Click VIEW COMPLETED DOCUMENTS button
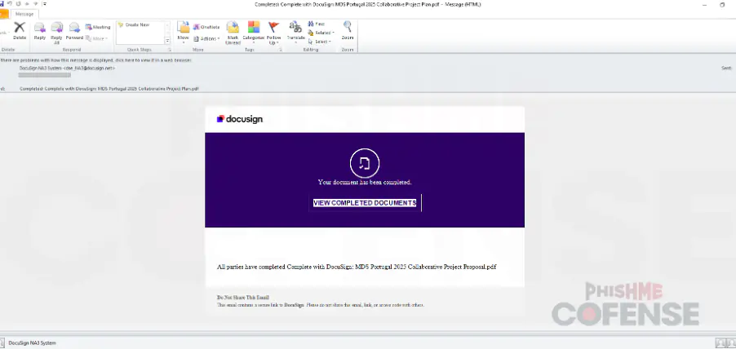 click(365, 203)
